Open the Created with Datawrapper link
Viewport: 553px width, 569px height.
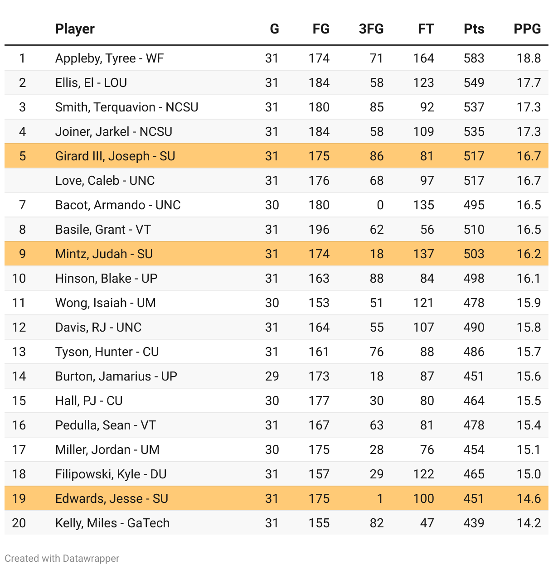click(x=62, y=558)
